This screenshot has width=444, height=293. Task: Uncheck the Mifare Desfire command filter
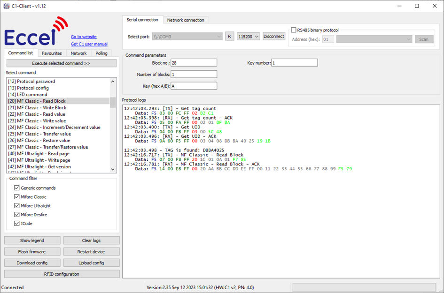(17, 213)
